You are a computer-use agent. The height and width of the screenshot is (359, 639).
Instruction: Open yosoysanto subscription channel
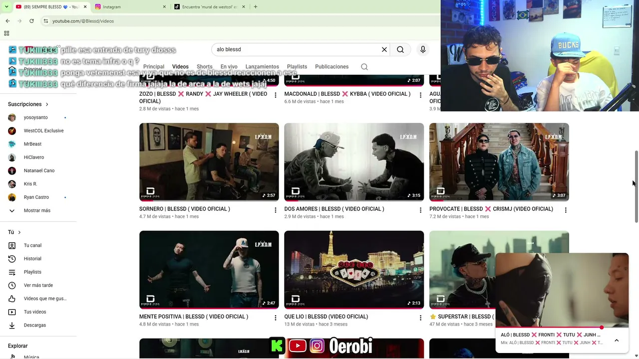click(36, 118)
